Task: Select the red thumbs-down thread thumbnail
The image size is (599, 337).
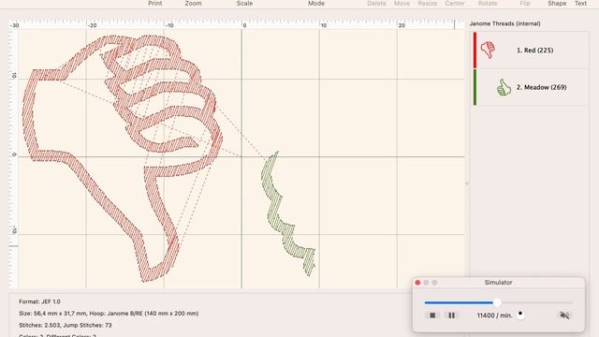Action: coord(488,50)
